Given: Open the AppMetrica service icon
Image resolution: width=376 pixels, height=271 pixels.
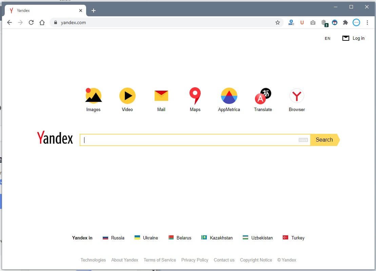Looking at the screenshot, I should pyautogui.click(x=229, y=96).
